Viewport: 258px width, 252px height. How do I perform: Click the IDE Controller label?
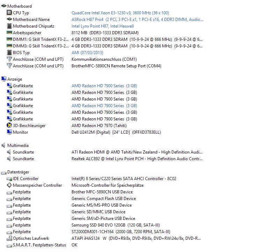[x=26, y=179]
